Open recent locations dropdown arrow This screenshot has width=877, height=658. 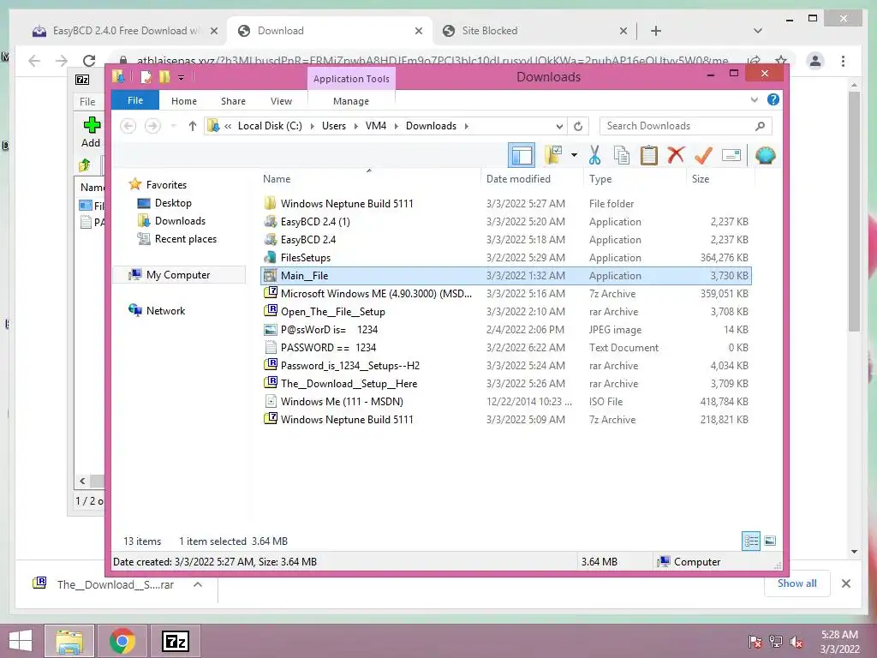click(173, 126)
